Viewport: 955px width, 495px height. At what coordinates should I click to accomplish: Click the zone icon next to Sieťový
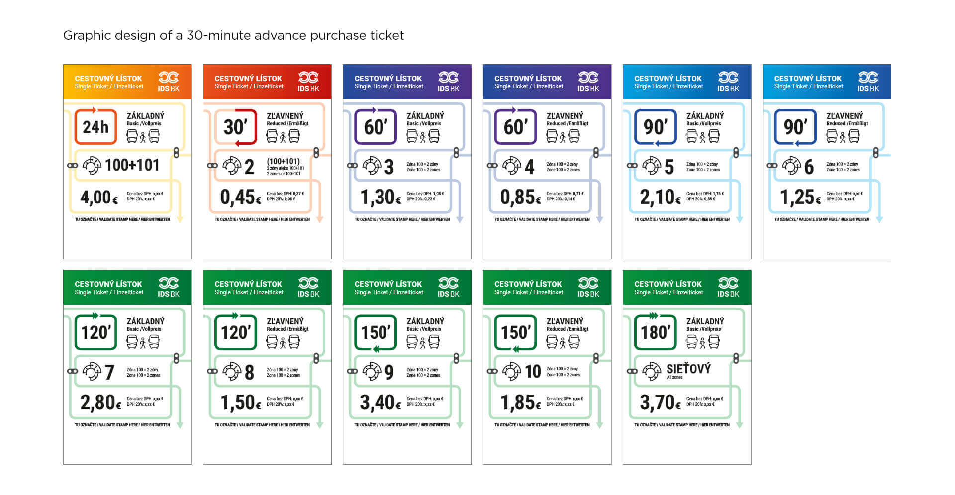[651, 371]
